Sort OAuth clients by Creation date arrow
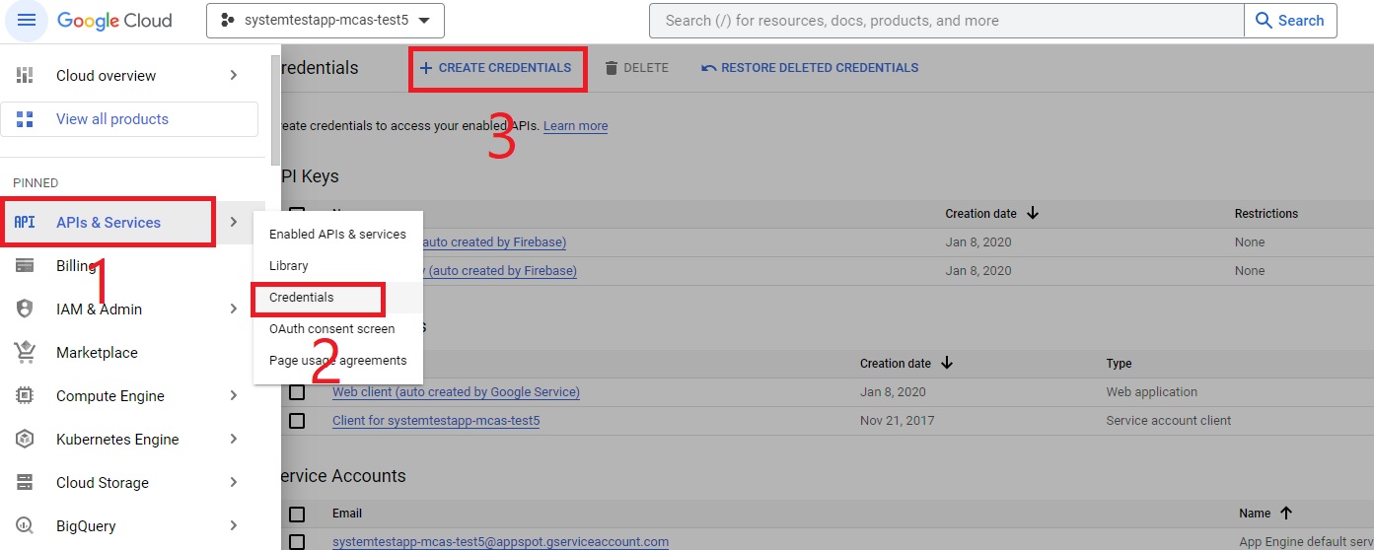This screenshot has width=1374, height=550. 947,363
